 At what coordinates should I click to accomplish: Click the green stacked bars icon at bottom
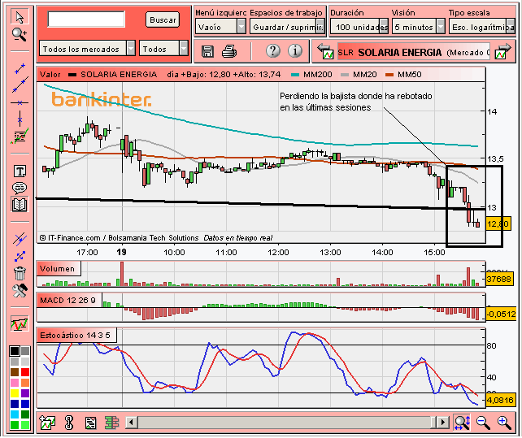[112, 423]
